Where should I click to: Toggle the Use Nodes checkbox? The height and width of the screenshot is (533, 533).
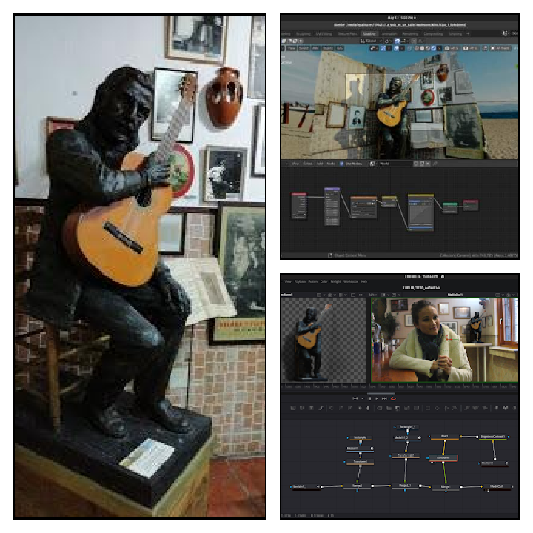[341, 164]
